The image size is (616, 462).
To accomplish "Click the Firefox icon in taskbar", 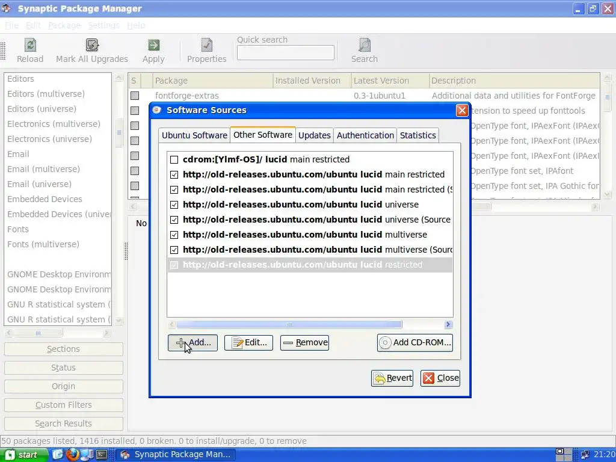I will pos(72,455).
